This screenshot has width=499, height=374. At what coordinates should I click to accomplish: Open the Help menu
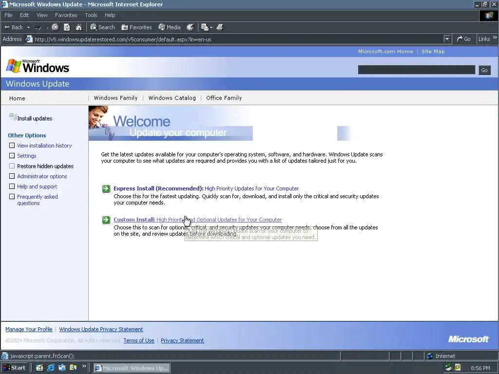[x=110, y=15]
